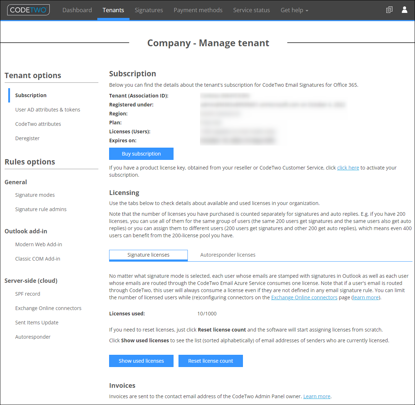The height and width of the screenshot is (405, 415).
Task: Open User AD attributes & tokens
Action: 48,110
